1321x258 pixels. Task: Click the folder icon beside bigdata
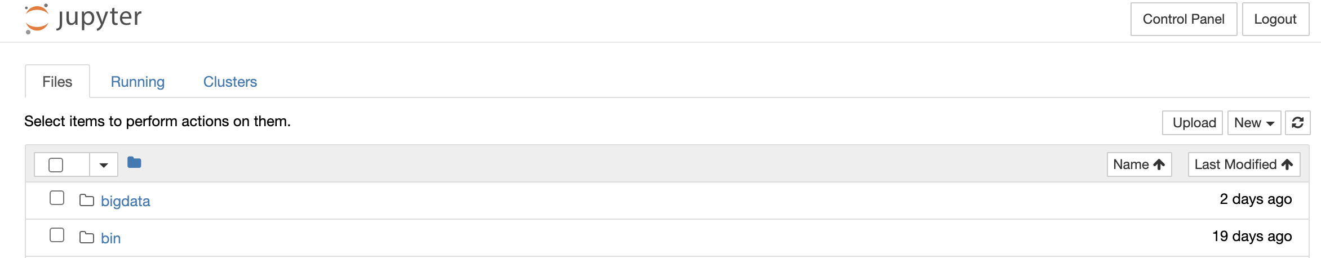pos(87,201)
